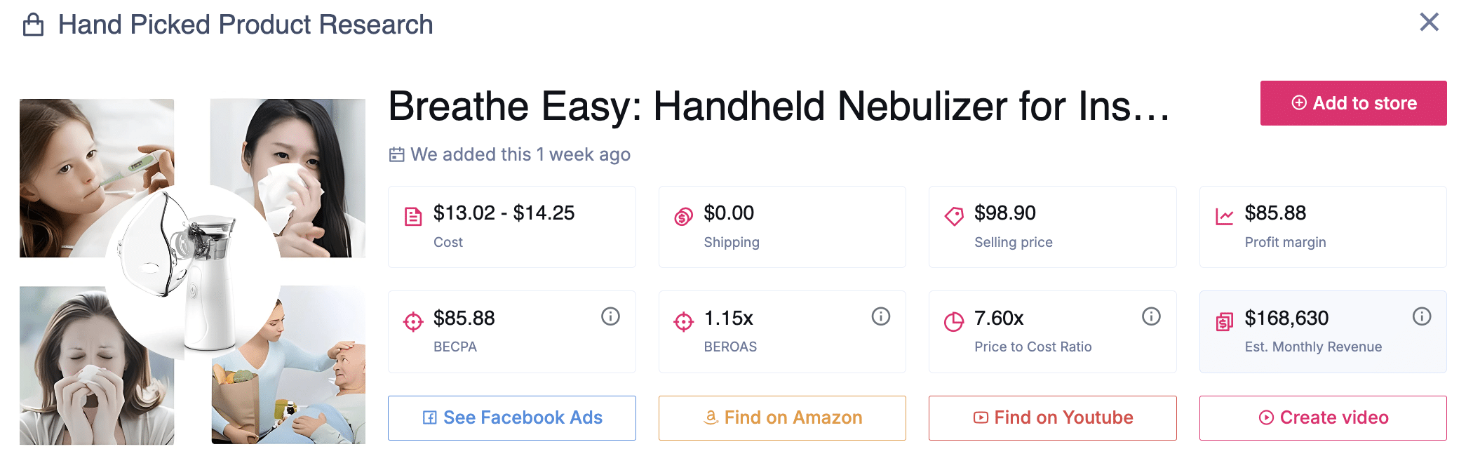Close the Hand Picked Product Research dialog

(x=1429, y=22)
